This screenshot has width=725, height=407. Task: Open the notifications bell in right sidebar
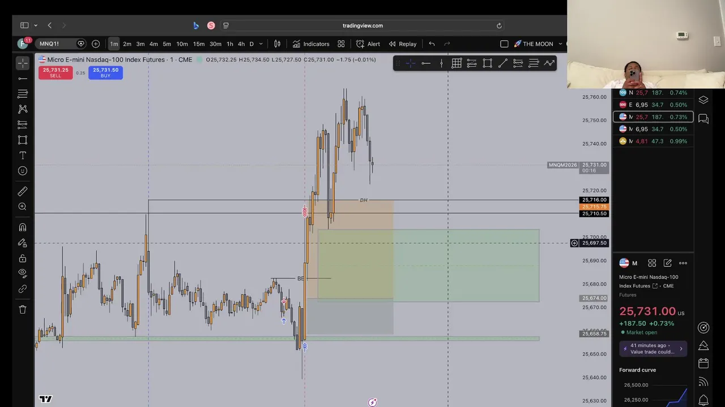703,400
